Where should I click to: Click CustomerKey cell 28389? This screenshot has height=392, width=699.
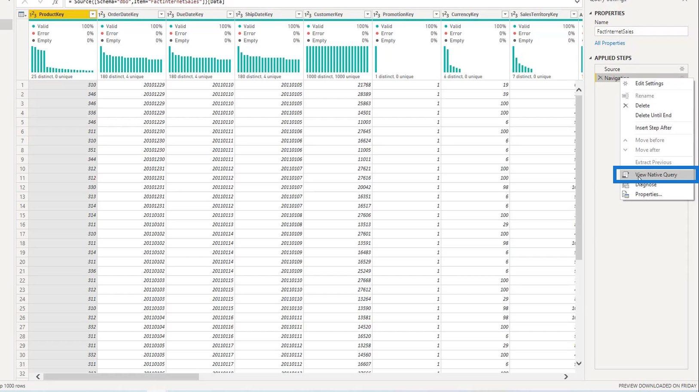tap(338, 94)
